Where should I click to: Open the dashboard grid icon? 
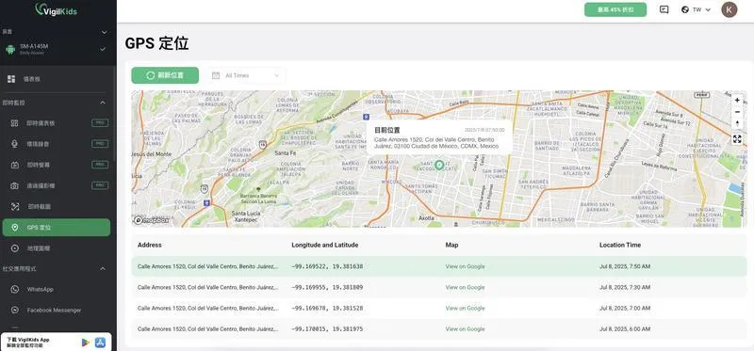tap(11, 79)
